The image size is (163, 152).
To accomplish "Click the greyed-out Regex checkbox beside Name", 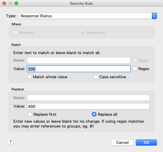I will pyautogui.click(x=135, y=60).
